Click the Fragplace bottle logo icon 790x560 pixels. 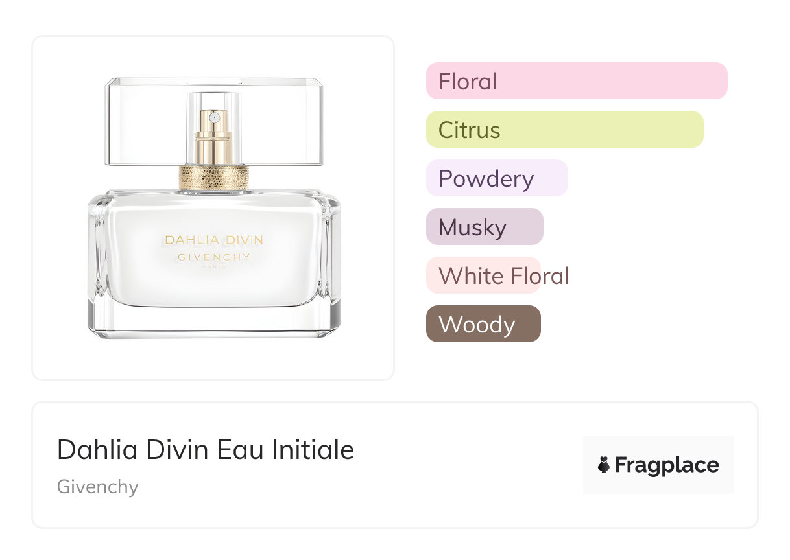pos(604,465)
